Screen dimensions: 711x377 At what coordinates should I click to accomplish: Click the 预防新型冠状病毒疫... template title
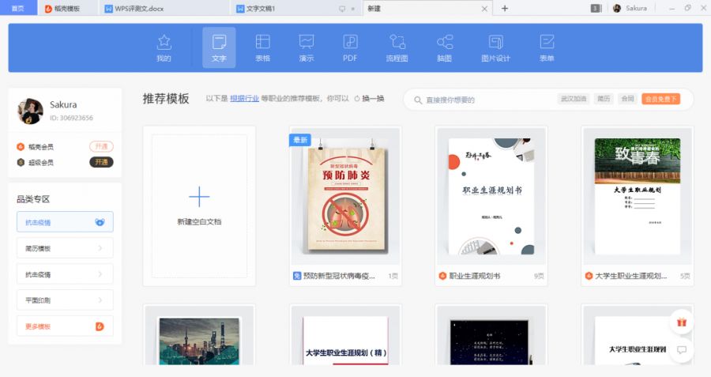pyautogui.click(x=339, y=276)
